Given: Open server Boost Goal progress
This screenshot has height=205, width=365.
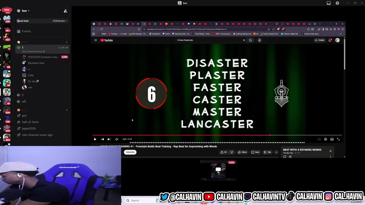Looking at the screenshot, I should (x=42, y=21).
